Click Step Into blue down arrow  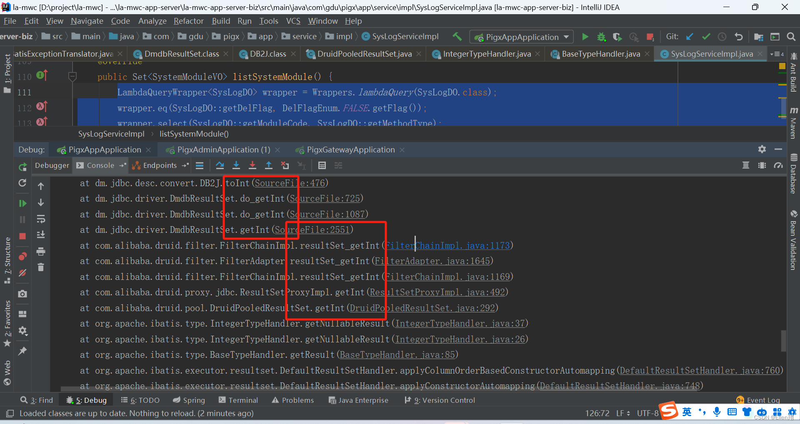point(236,165)
